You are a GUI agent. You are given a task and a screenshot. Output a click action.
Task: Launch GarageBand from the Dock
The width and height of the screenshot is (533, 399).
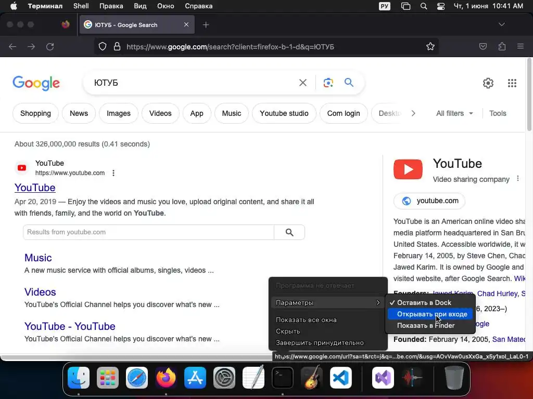tap(312, 378)
